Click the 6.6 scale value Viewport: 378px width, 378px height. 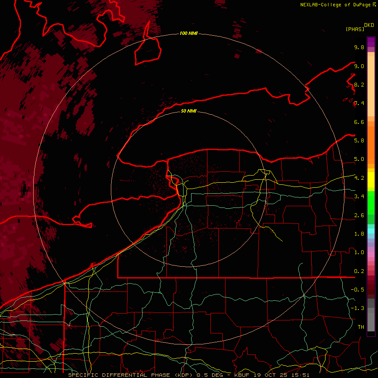point(359,122)
